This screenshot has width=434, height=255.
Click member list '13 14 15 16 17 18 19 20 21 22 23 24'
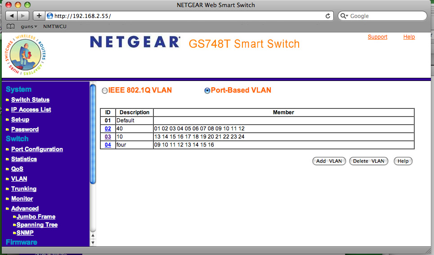pos(199,137)
